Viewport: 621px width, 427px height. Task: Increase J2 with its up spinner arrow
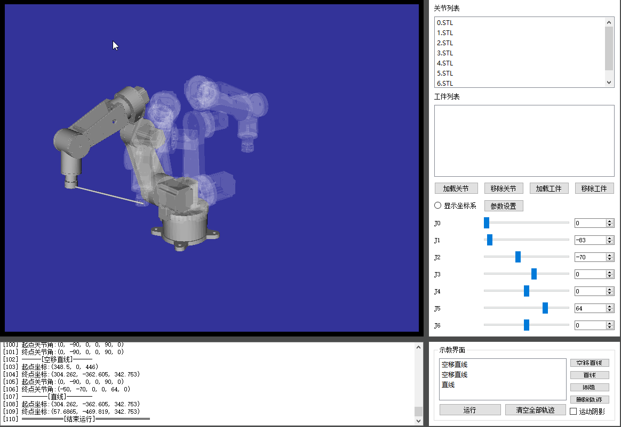[x=610, y=255]
